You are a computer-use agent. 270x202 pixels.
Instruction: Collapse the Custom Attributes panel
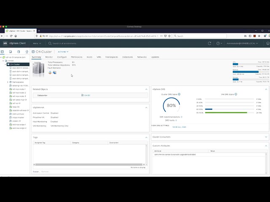coord(266,146)
